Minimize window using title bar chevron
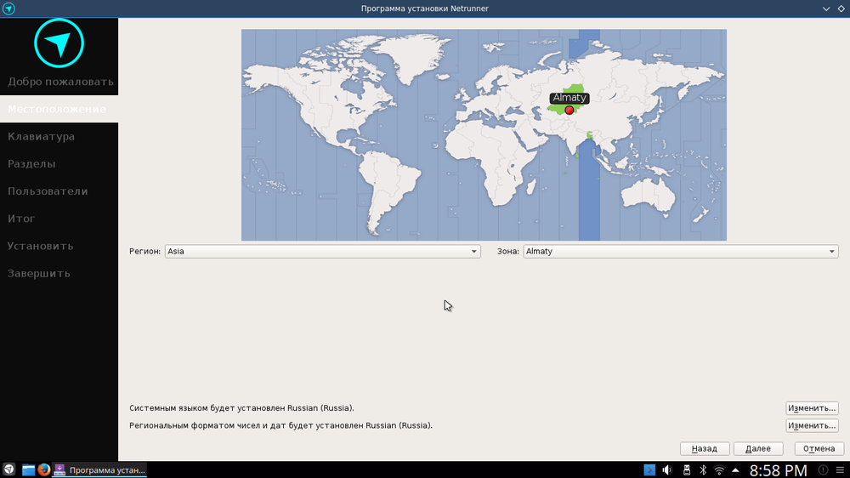The width and height of the screenshot is (850, 478). 826,9
